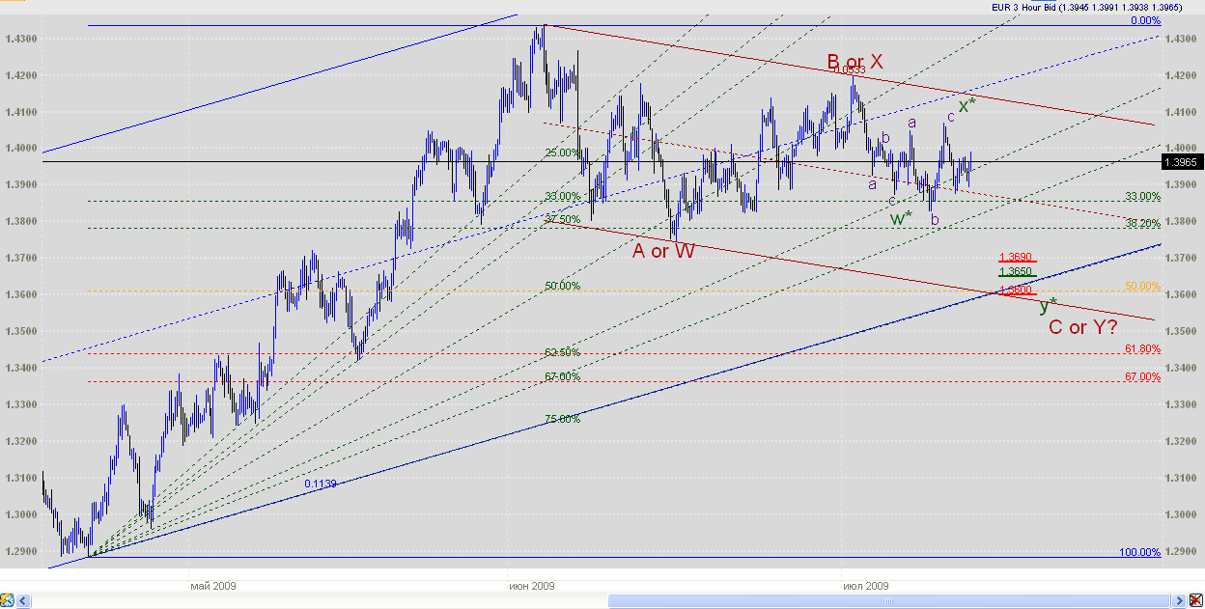Click the 'июн 2009' date label

tap(532, 586)
